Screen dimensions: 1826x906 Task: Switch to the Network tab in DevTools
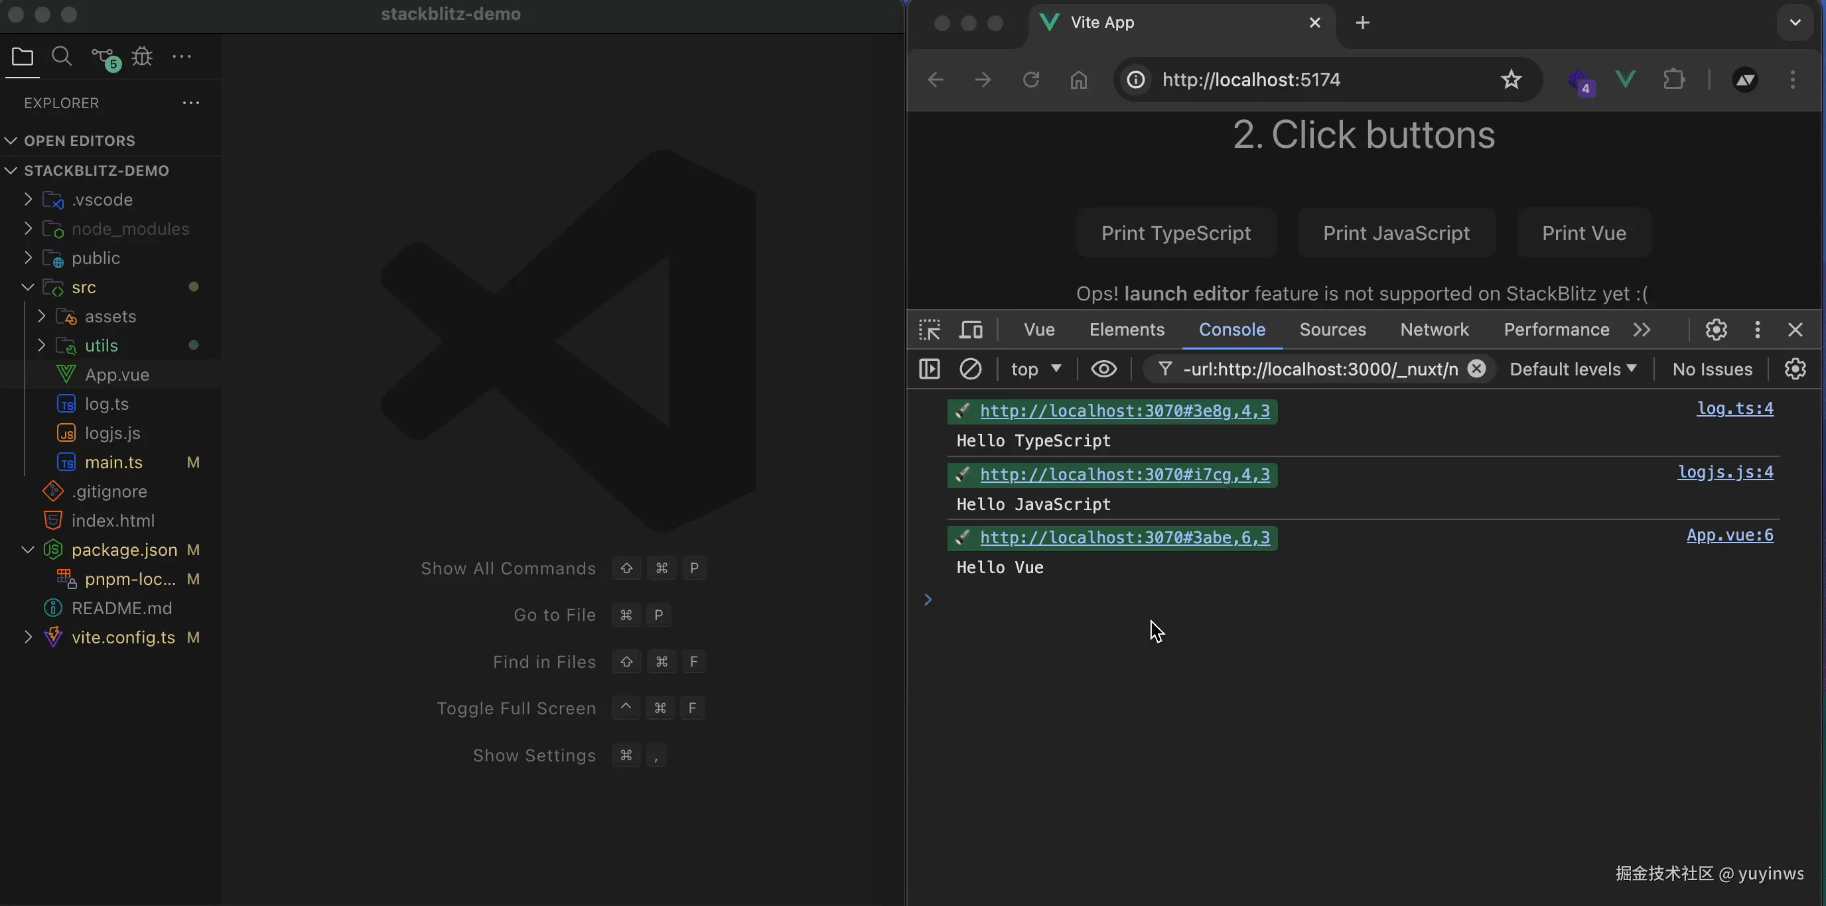pos(1434,330)
